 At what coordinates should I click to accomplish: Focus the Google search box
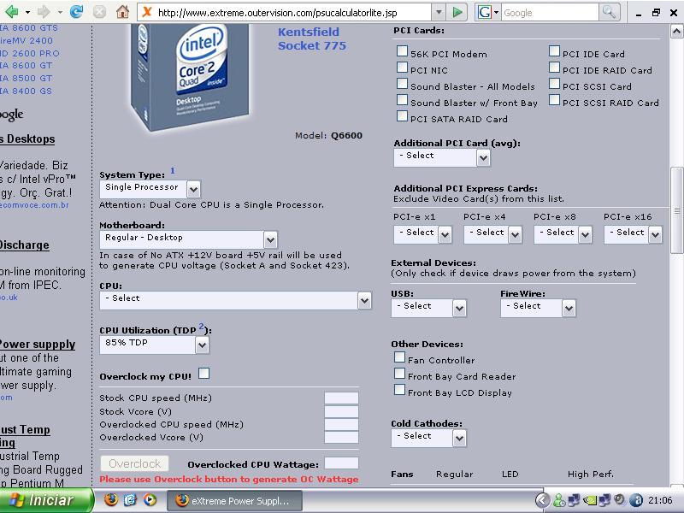click(550, 13)
